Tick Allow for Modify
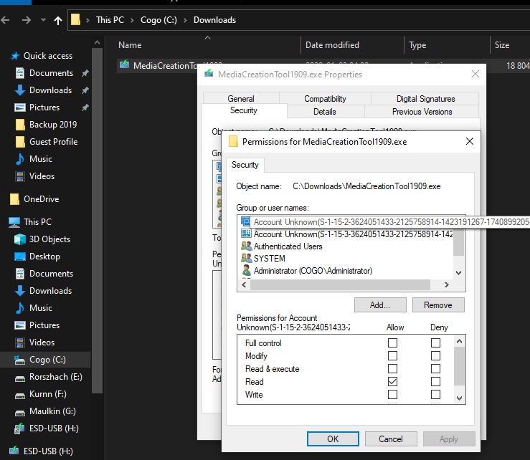This screenshot has height=460, width=530. pos(392,355)
